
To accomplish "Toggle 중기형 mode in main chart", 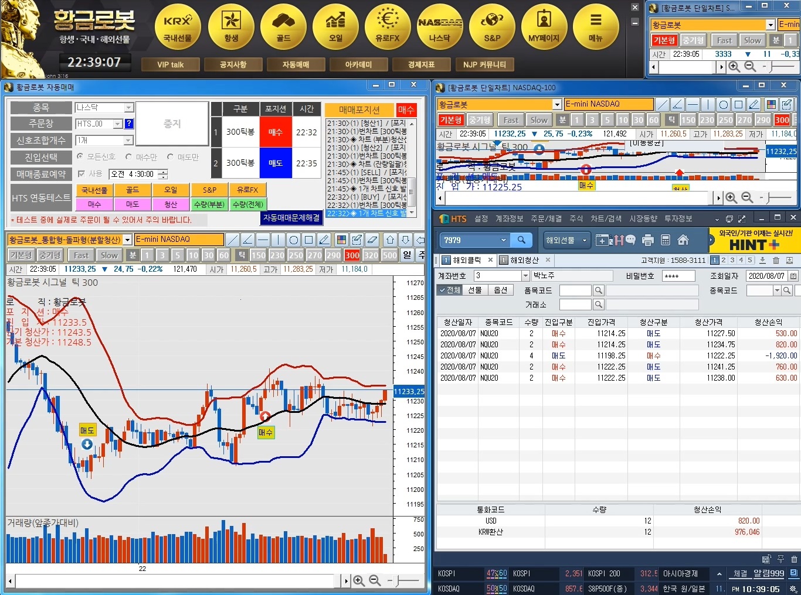I will (50, 255).
